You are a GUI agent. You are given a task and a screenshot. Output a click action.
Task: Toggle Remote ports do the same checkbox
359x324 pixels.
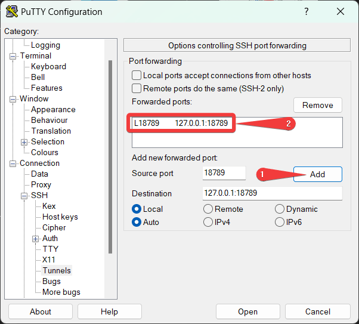coord(137,88)
